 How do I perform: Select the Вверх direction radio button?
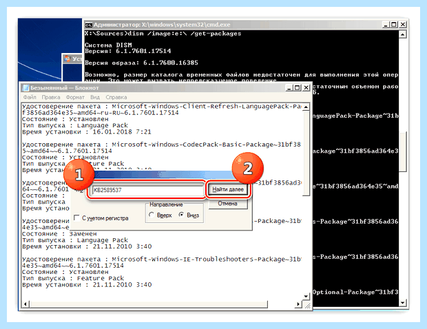pos(152,215)
